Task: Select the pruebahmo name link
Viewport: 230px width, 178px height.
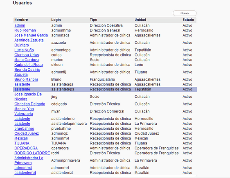Action: coord(24,128)
